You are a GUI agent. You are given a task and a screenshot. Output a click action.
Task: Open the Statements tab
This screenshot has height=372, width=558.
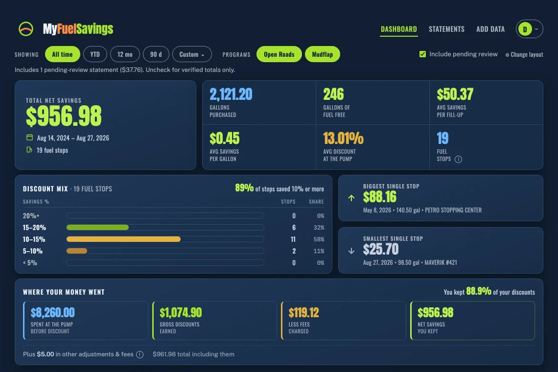[x=446, y=29]
